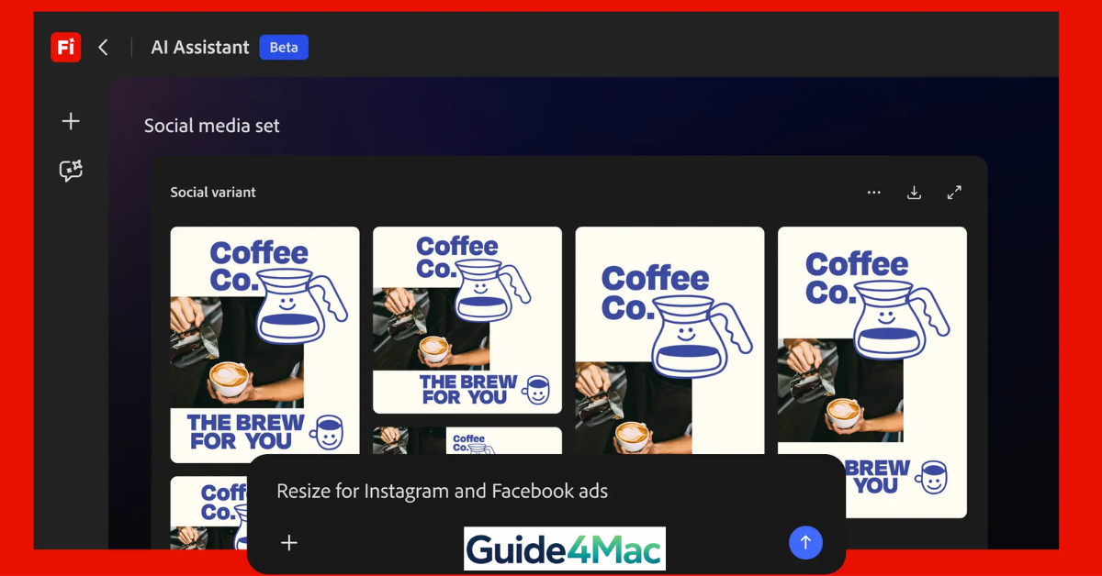Click the AI Assistant title
The width and height of the screenshot is (1102, 576).
click(x=199, y=47)
